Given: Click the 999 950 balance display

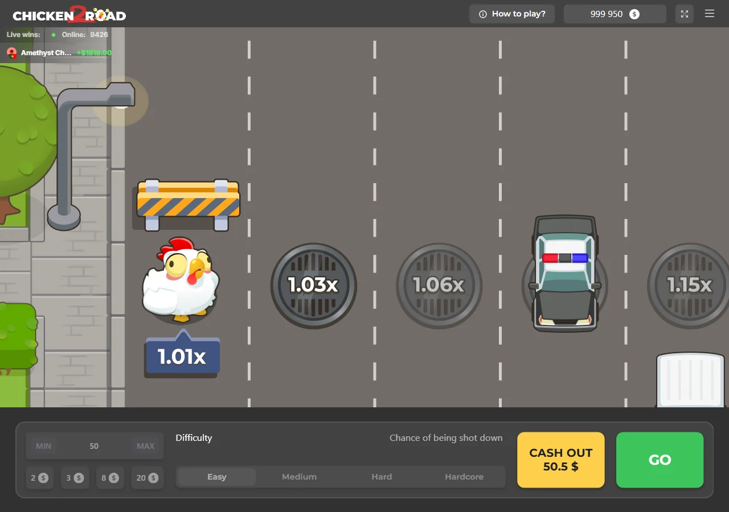Looking at the screenshot, I should point(615,14).
